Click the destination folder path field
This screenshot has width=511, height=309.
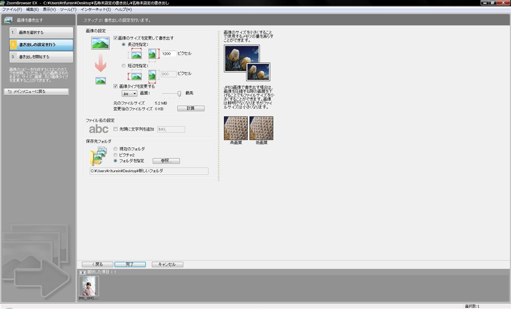tap(149, 171)
